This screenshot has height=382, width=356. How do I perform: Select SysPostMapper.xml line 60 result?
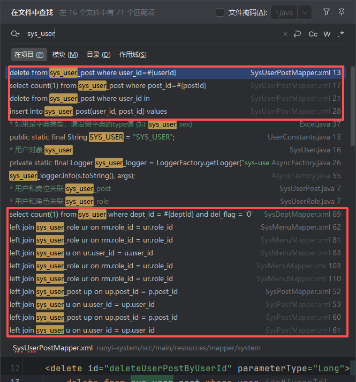175,318
